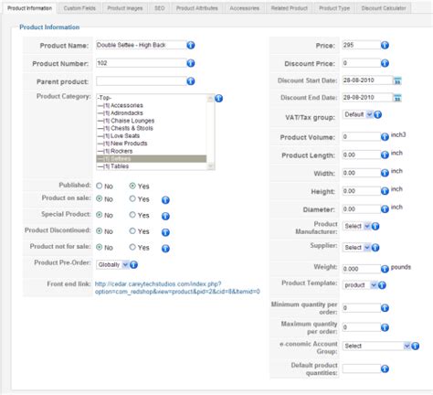Click info icon beside Product Manufacturer dropdown
The height and width of the screenshot is (395, 433).
pos(375,226)
